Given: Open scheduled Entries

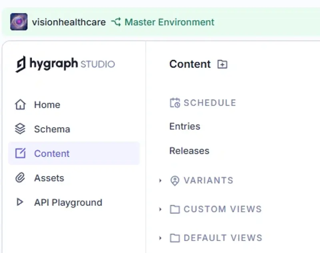Looking at the screenshot, I should (x=185, y=126).
